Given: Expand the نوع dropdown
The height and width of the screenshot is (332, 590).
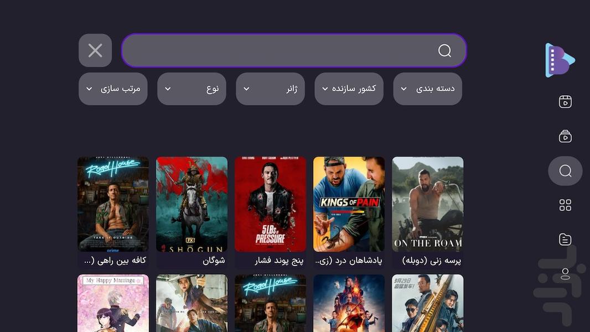Looking at the screenshot, I should coord(192,89).
